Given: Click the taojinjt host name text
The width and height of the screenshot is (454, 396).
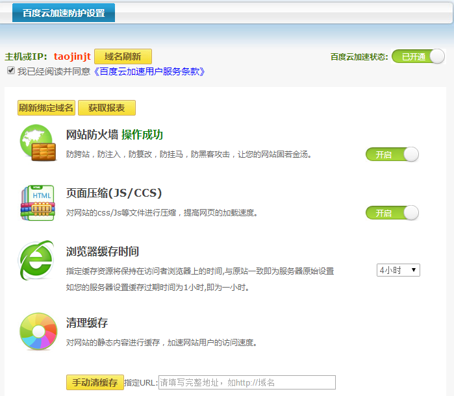Looking at the screenshot, I should 72,56.
